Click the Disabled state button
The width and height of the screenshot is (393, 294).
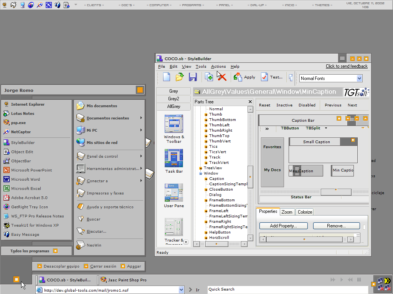tap(307, 105)
